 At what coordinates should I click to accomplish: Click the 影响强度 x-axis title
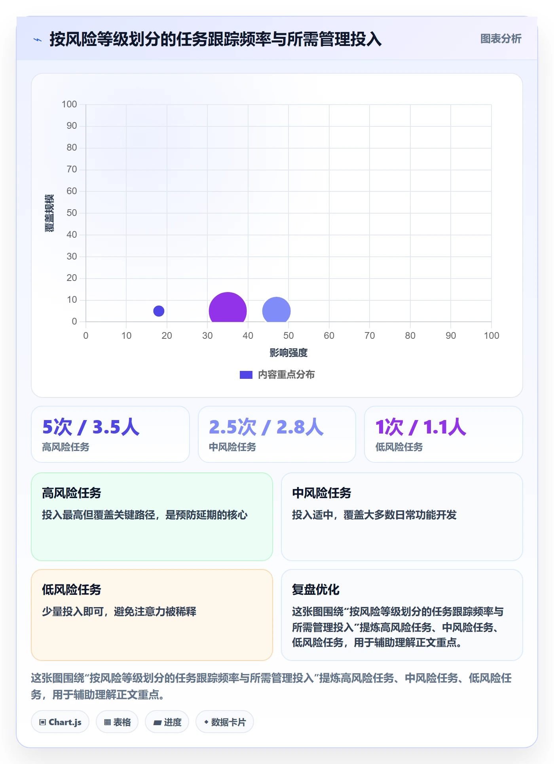288,353
